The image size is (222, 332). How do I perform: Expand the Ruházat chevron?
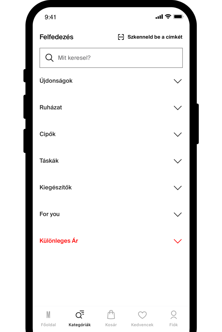point(178,108)
